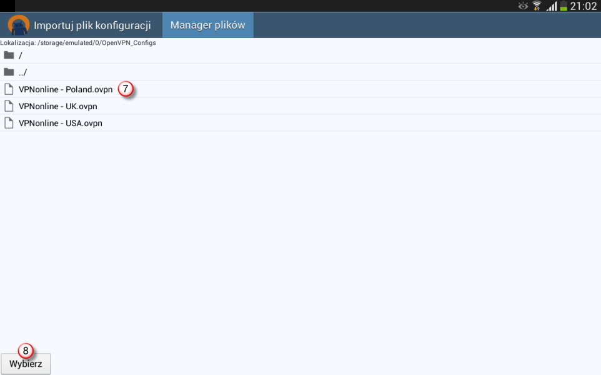Open the parent folder icon "../"
Viewport: 601px width, 375px height.
[x=9, y=72]
